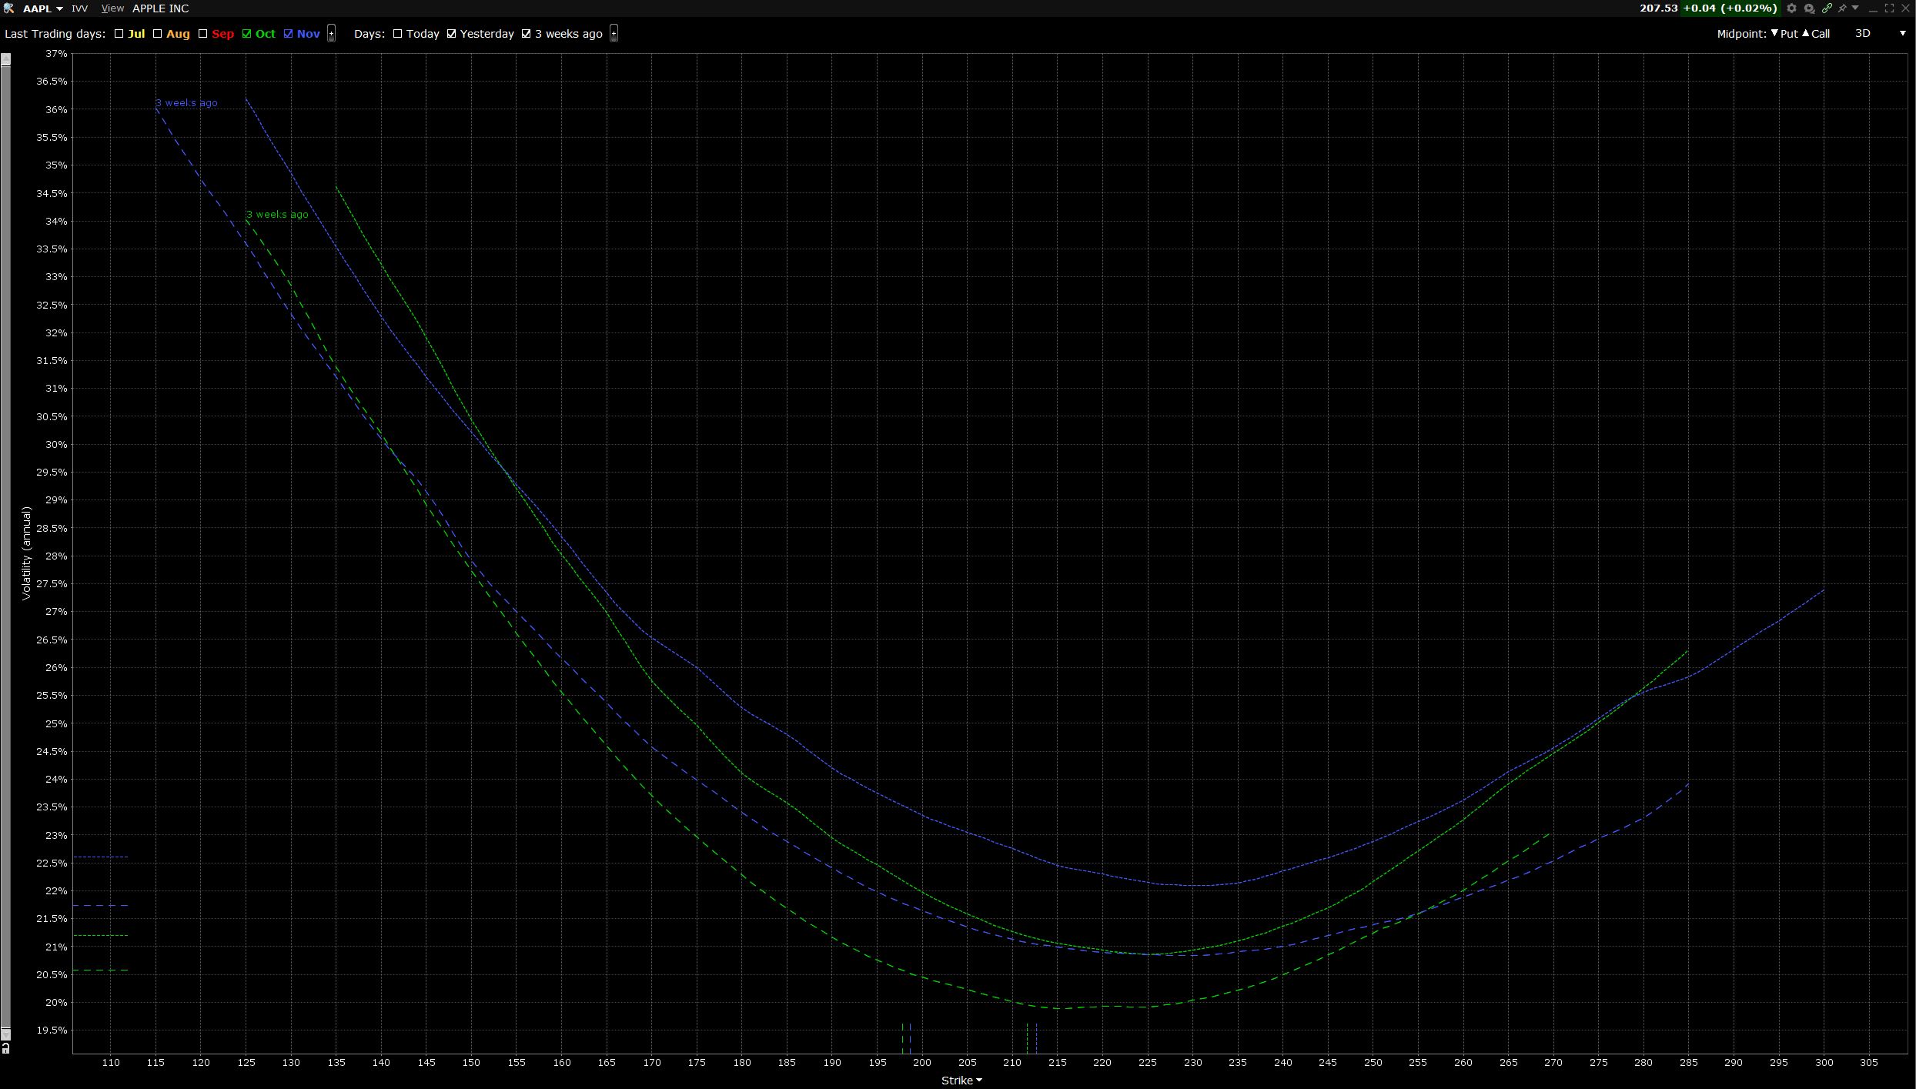Viewport: 1916px width, 1089px height.
Task: Toggle fullscreen for the window
Action: pyautogui.click(x=1889, y=8)
